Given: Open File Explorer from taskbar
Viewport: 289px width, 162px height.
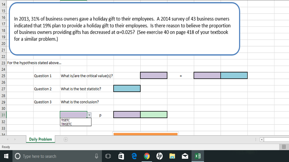Looking at the screenshot, I should coord(172,156).
